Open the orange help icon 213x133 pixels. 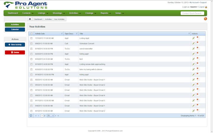205,19
